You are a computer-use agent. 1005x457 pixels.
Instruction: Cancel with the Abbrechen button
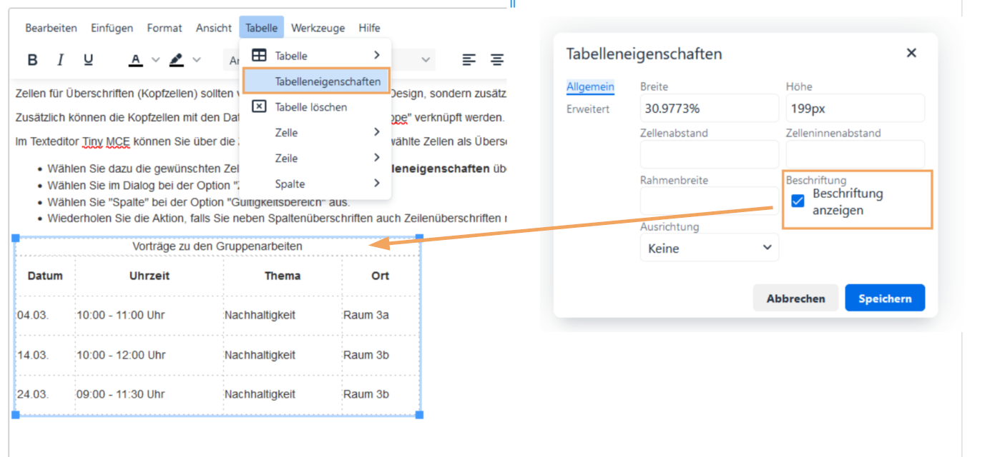[795, 298]
